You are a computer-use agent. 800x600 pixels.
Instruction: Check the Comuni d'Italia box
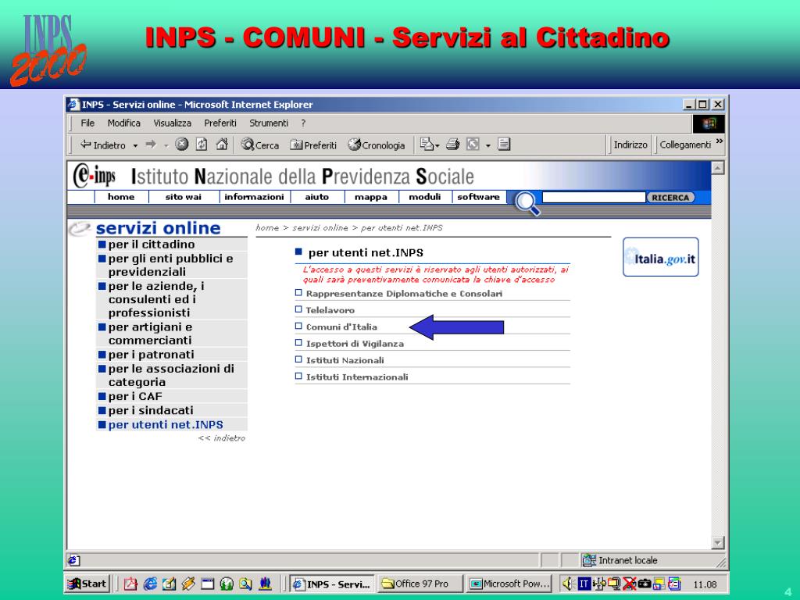[299, 326]
